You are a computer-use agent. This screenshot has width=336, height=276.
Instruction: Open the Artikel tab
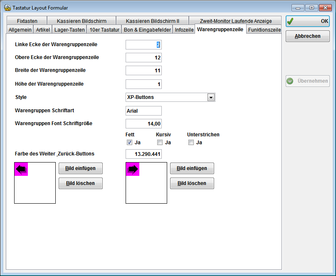coord(43,30)
